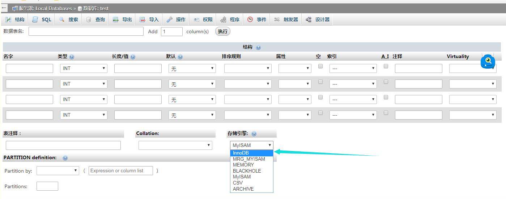
Task: Open the 事件 events tab
Action: [257, 20]
